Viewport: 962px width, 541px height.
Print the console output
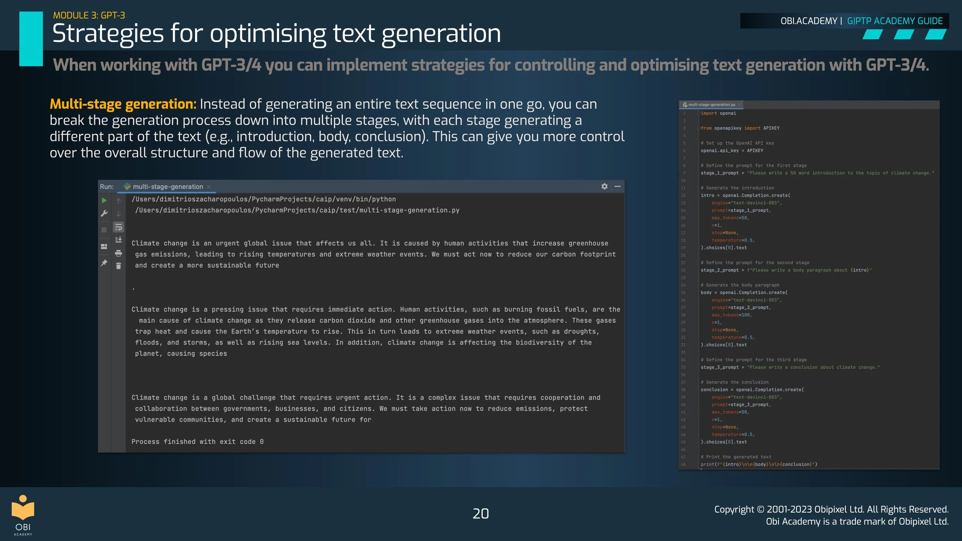pos(119,253)
